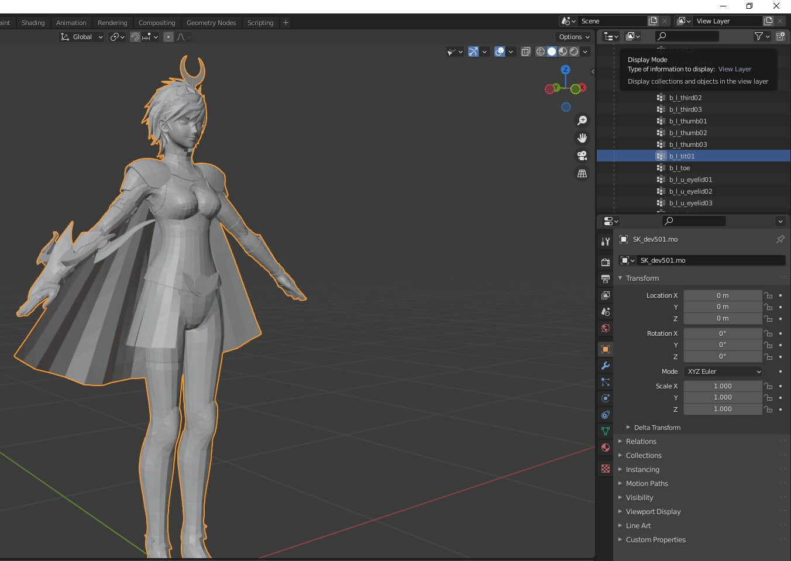Image resolution: width=791 pixels, height=561 pixels.
Task: Click the zoom view magnifier in the viewport
Action: (582, 121)
